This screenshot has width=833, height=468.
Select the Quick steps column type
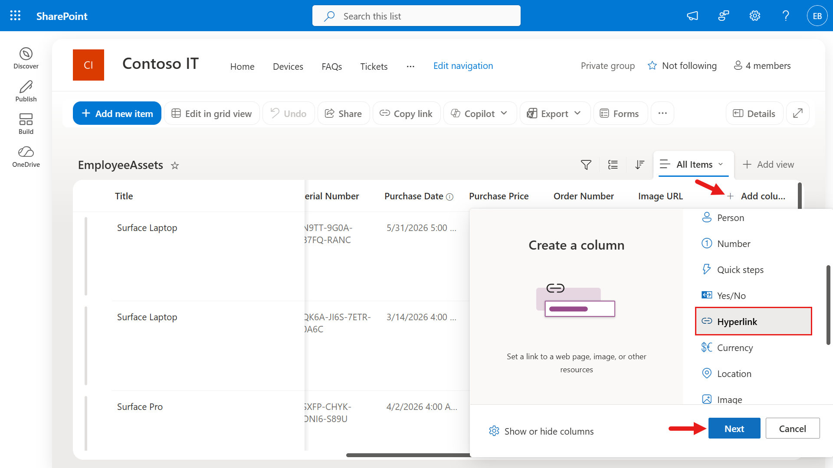click(754, 270)
